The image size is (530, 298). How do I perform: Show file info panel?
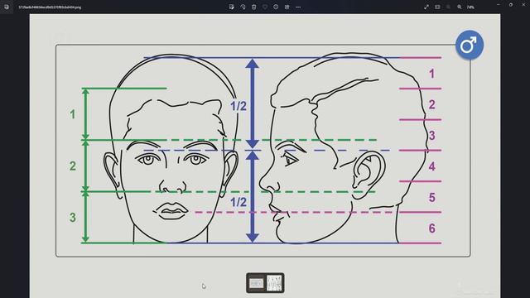pyautogui.click(x=276, y=7)
